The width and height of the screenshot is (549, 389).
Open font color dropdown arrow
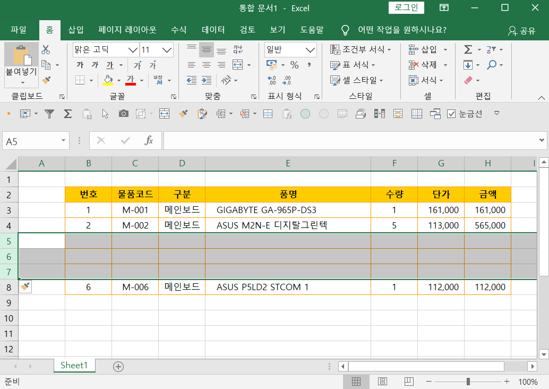coord(141,80)
